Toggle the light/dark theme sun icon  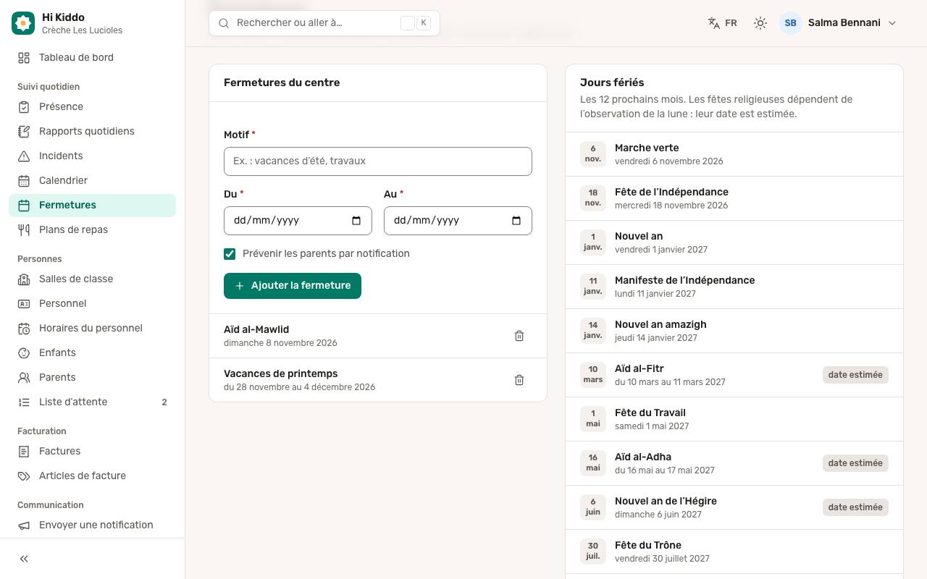click(x=760, y=23)
